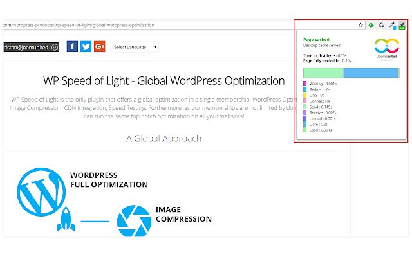The width and height of the screenshot is (412, 257).
Task: Click the indigo Unload color swatch
Action: coord(304,118)
